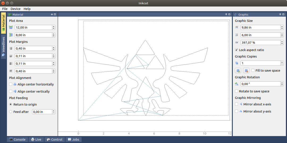Check Mirror about y-axis

pyautogui.click(x=237, y=111)
